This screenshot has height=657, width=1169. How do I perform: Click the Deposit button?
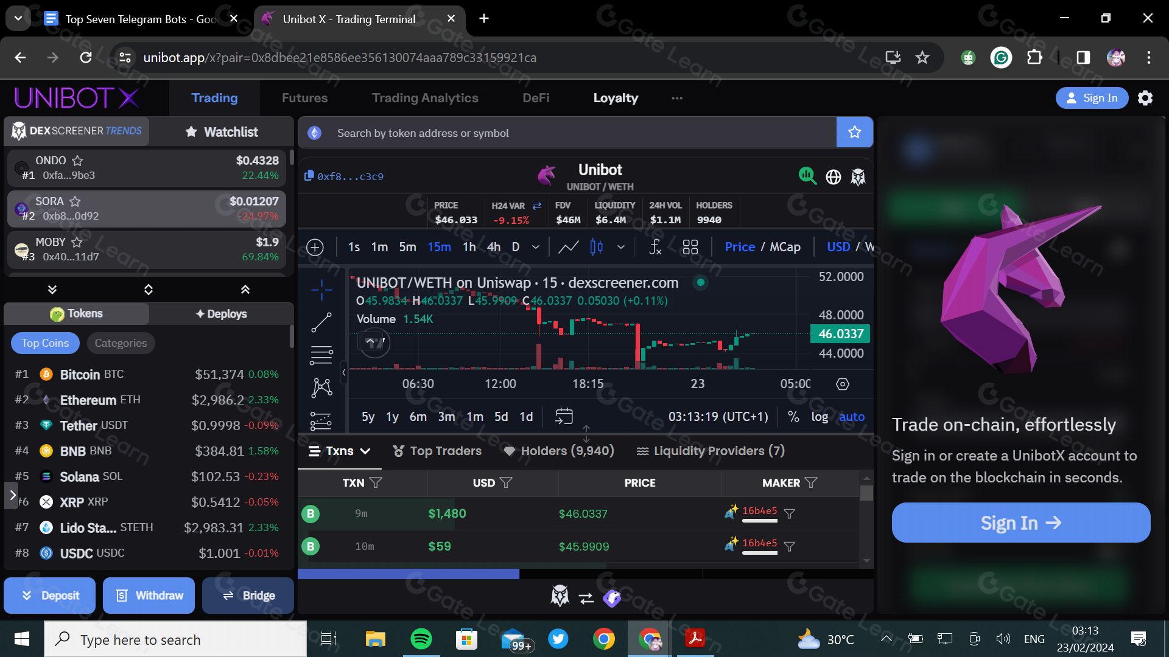(x=50, y=596)
